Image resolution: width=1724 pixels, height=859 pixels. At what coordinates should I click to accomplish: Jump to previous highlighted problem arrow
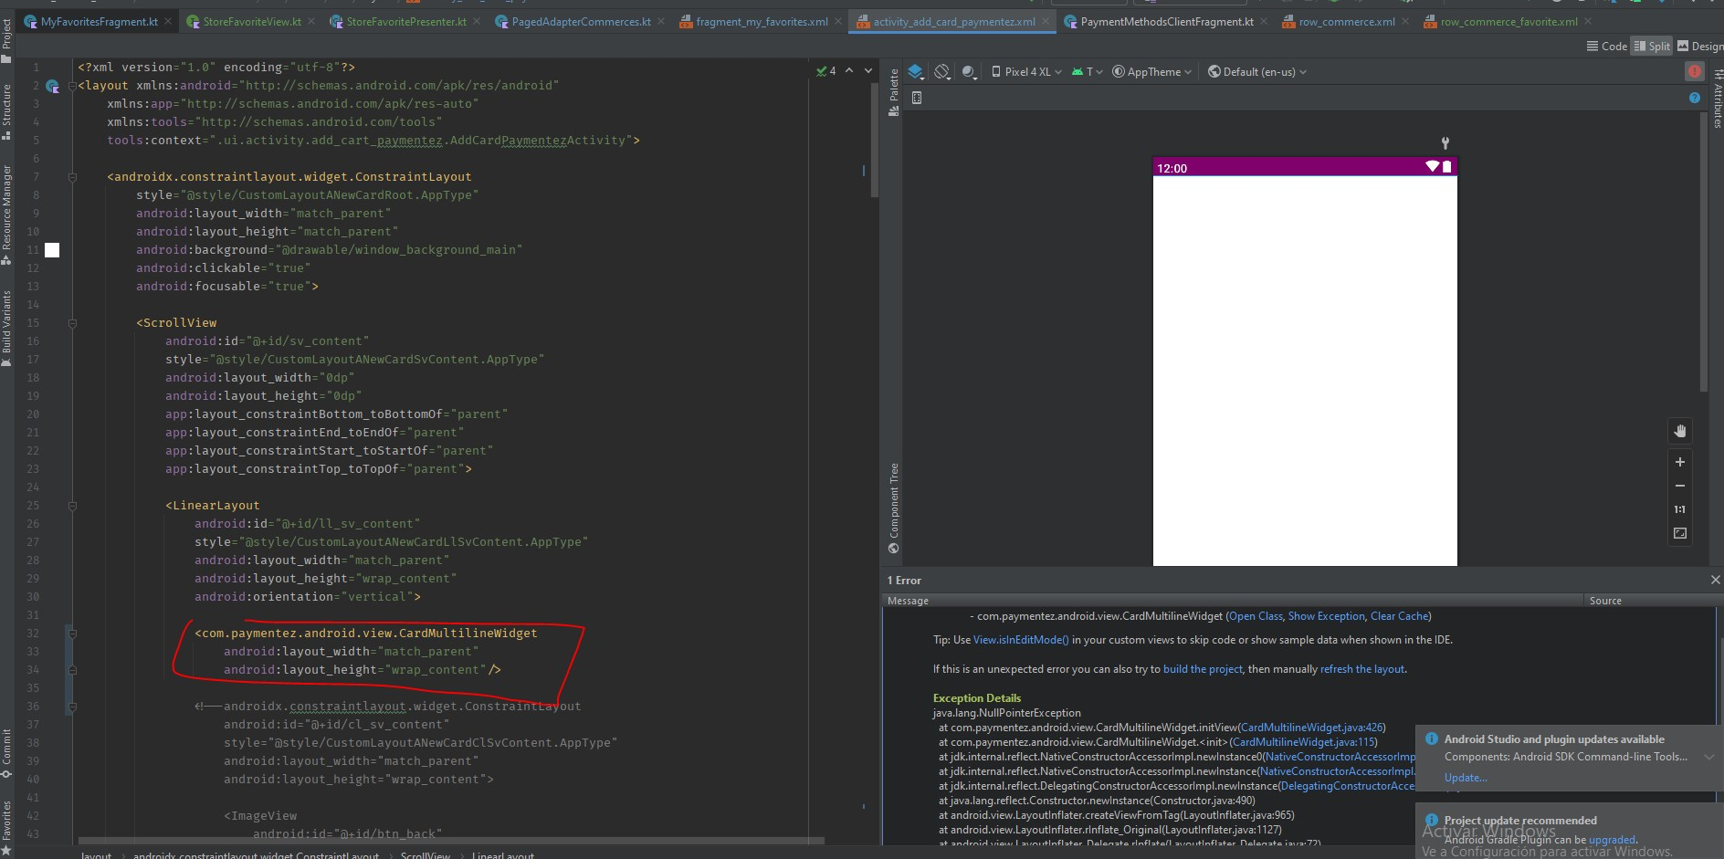tap(849, 71)
